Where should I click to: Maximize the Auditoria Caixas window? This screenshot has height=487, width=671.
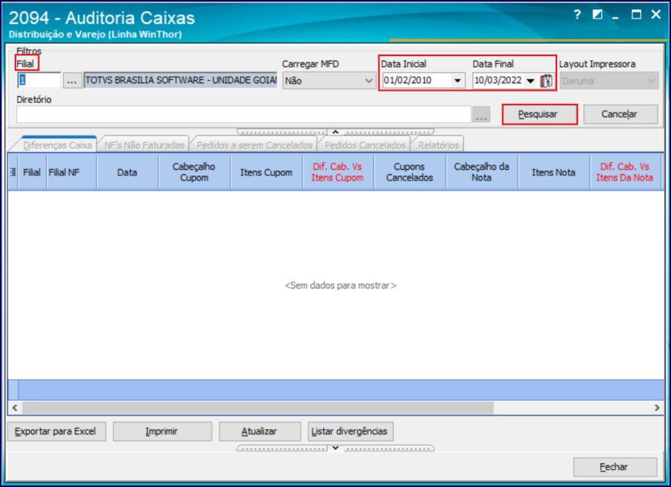tap(636, 15)
